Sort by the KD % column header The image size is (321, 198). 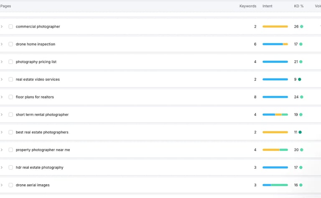click(x=299, y=6)
